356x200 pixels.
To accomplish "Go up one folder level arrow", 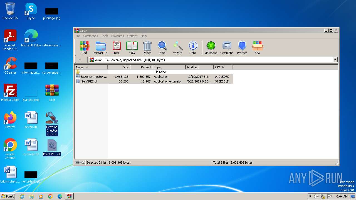I will click(x=80, y=60).
